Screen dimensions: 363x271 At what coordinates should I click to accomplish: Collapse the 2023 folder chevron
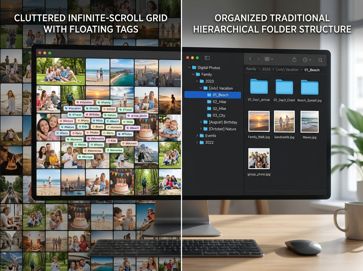197,81
